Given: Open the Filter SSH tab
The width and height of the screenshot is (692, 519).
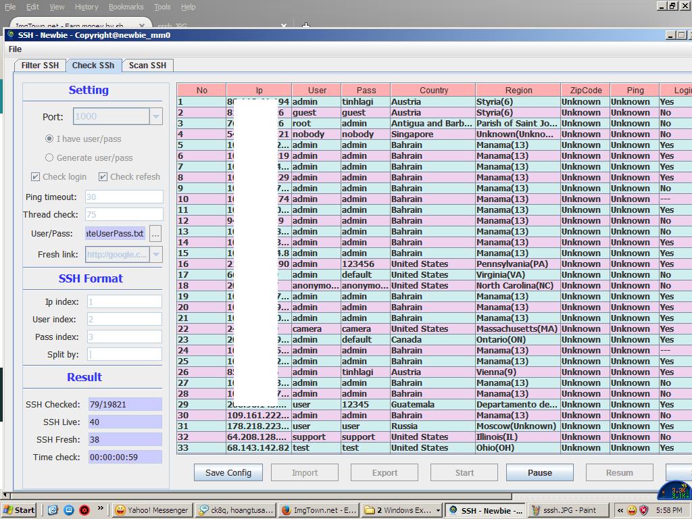Looking at the screenshot, I should [x=40, y=66].
